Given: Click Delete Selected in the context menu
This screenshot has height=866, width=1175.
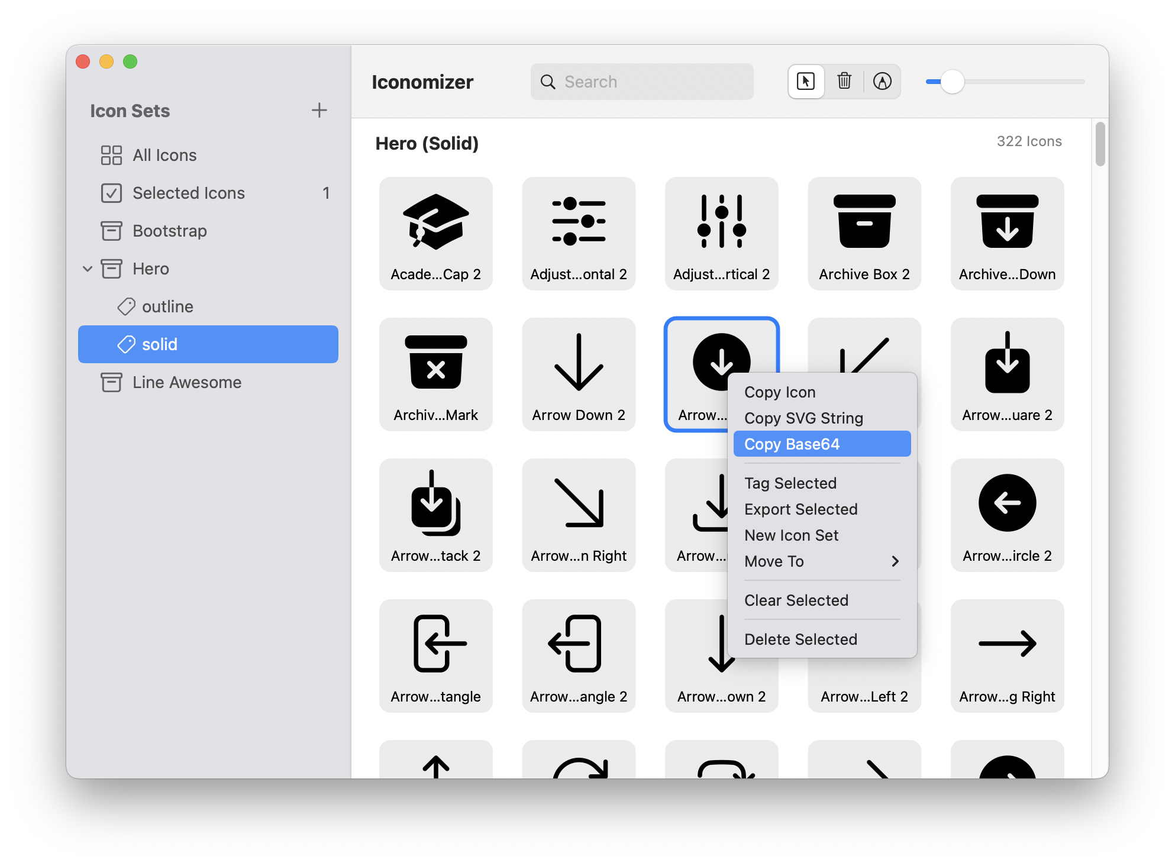Looking at the screenshot, I should [x=800, y=639].
